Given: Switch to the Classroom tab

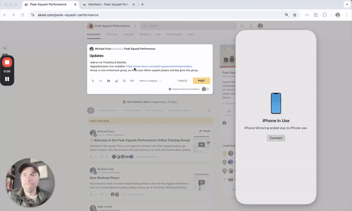Looking at the screenshot, I should click(x=112, y=34).
